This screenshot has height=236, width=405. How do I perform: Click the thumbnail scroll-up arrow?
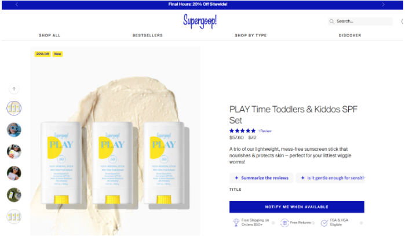pyautogui.click(x=14, y=89)
